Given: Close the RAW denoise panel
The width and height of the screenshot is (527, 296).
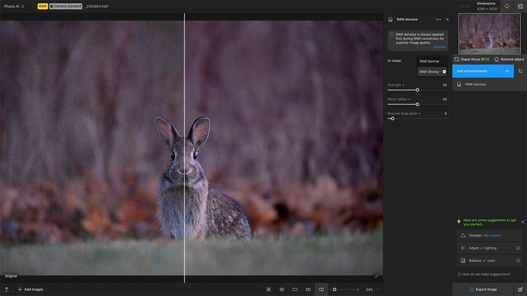Looking at the screenshot, I should tap(447, 20).
